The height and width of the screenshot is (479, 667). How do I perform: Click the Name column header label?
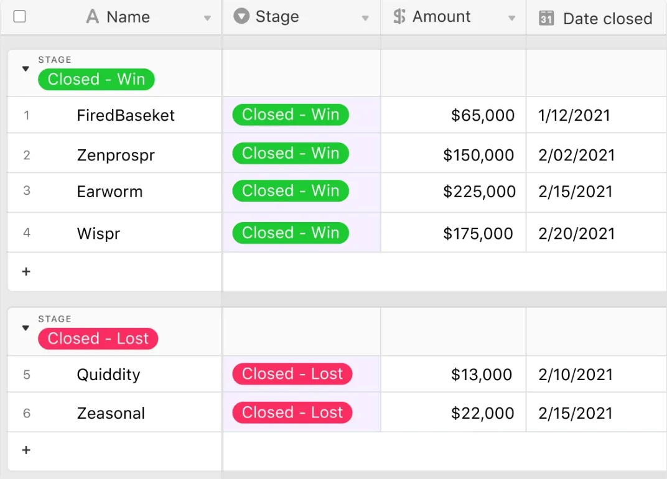128,17
